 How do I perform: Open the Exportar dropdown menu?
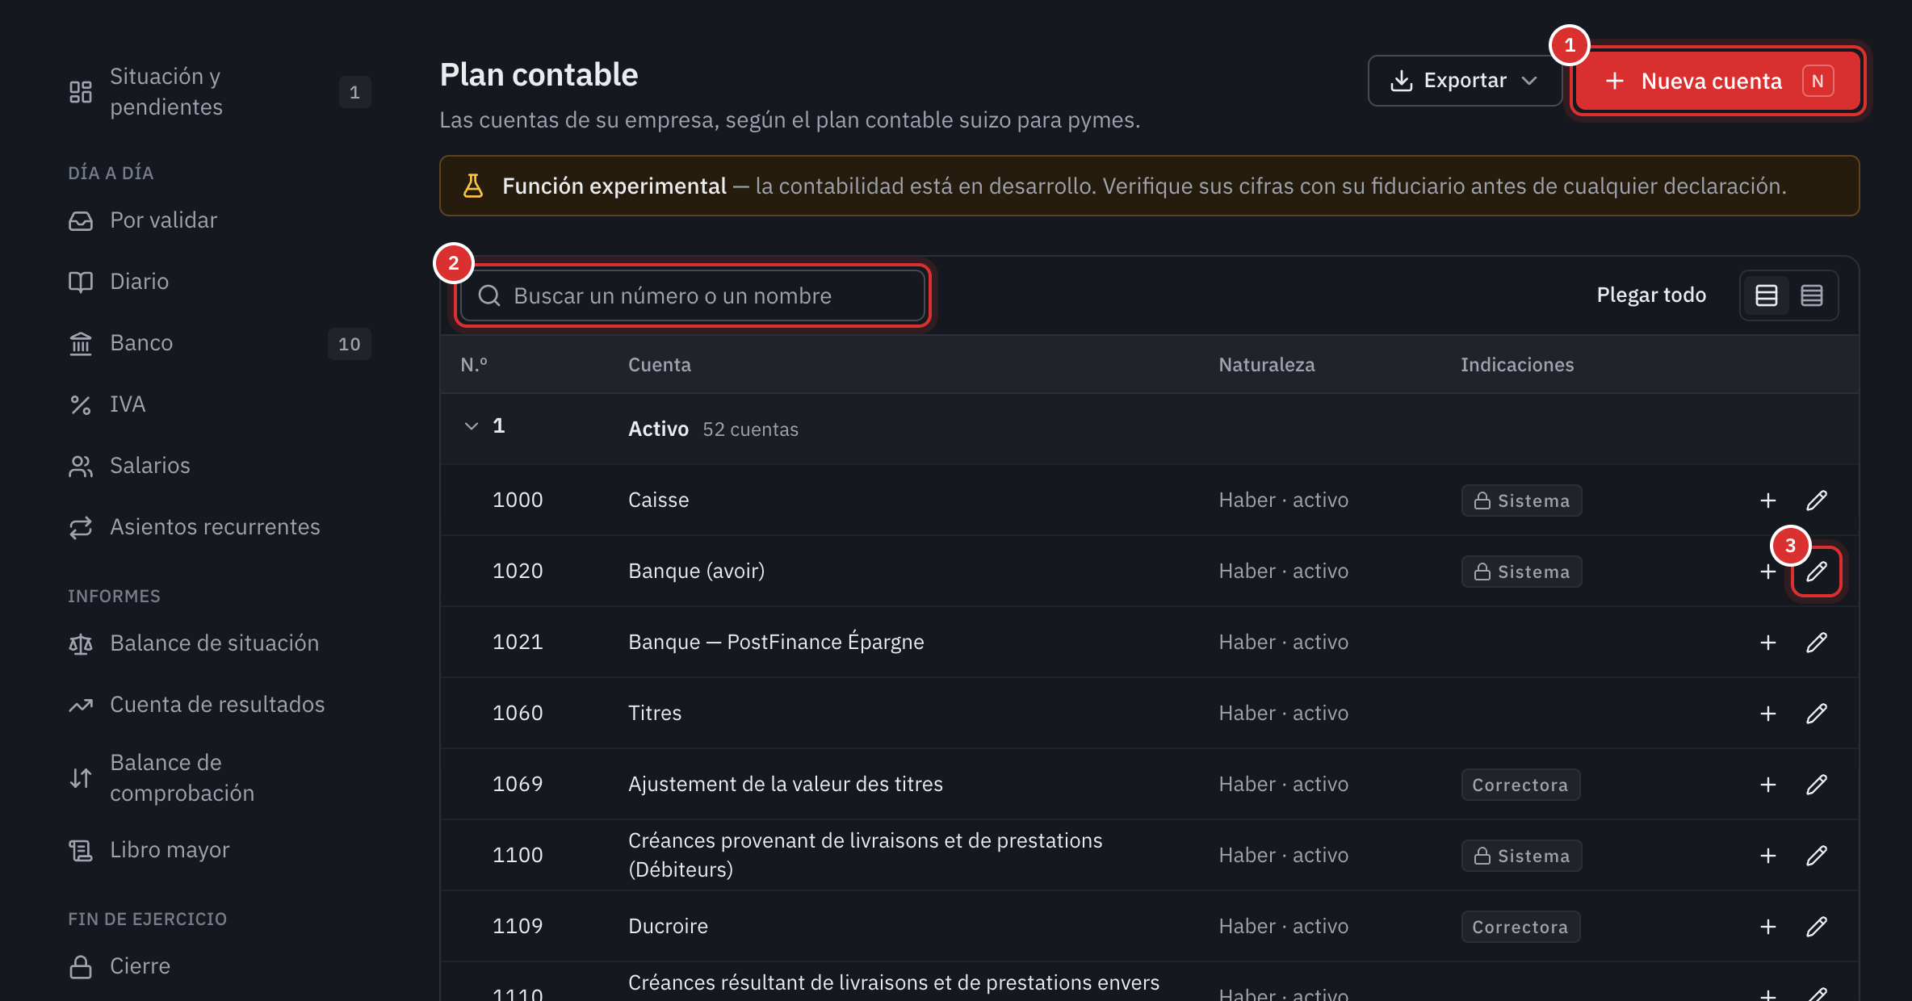1464,81
